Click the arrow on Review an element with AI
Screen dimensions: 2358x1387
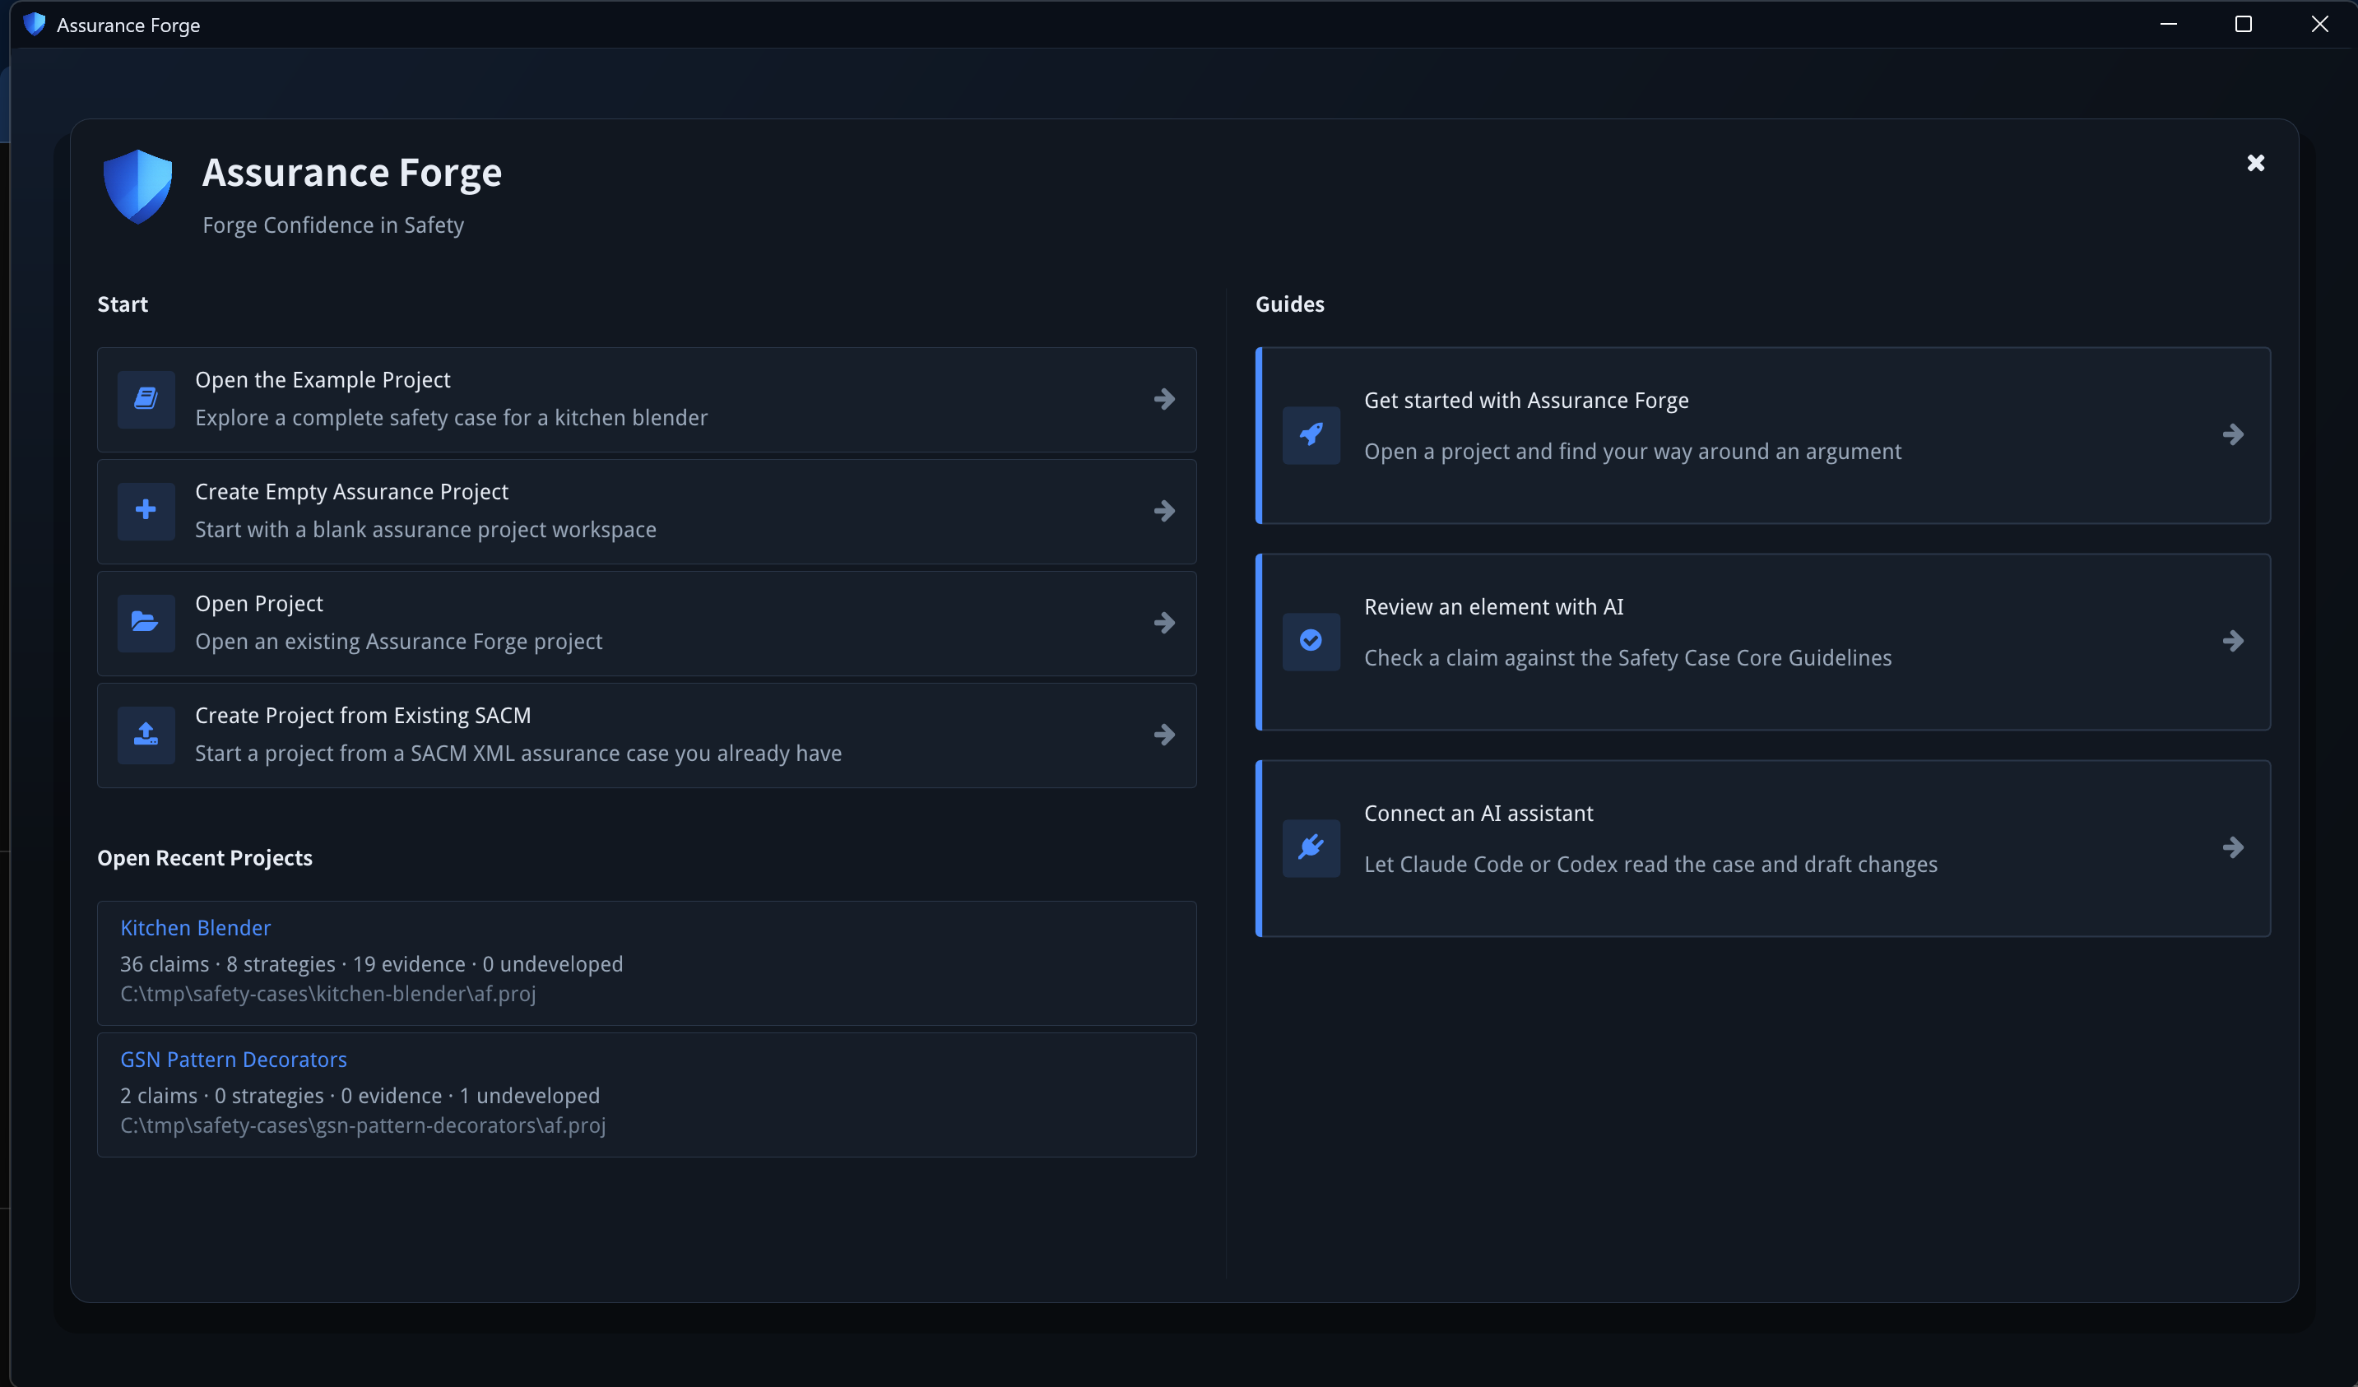(2233, 641)
